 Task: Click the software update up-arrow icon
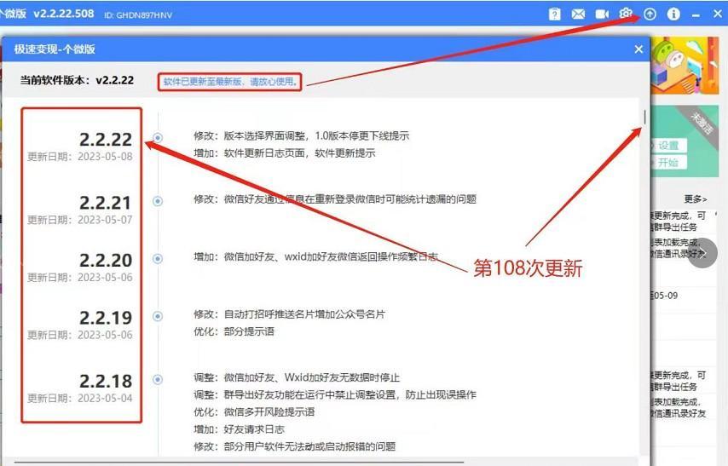[650, 14]
